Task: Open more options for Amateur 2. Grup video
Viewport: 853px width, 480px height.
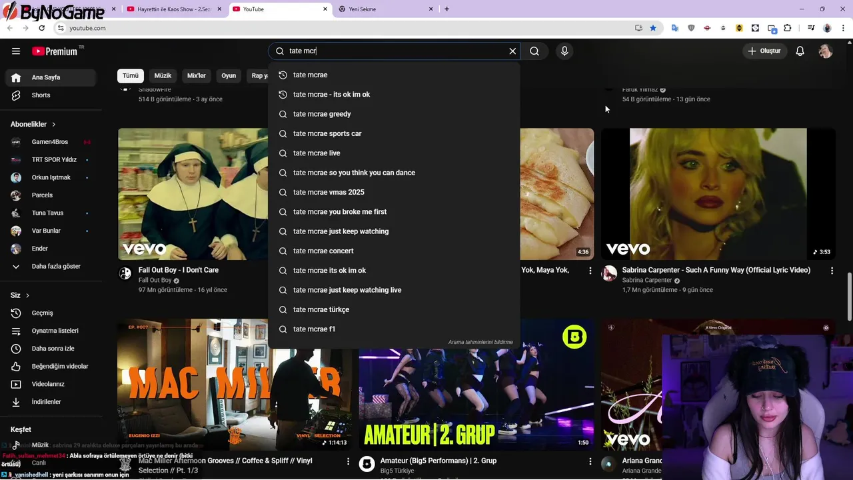Action: [590, 461]
